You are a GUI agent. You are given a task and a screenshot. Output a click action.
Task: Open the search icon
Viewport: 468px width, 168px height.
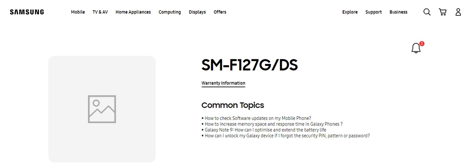427,12
